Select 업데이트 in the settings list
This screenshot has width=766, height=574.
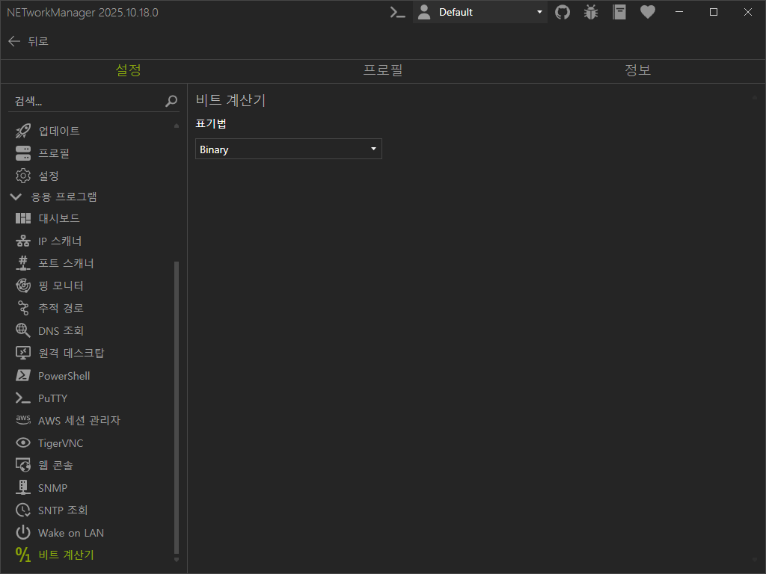coord(94,131)
